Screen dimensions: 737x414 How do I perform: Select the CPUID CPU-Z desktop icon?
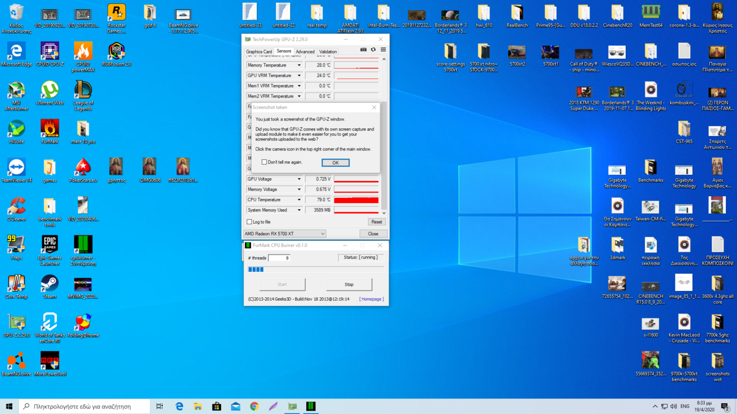click(x=50, y=55)
